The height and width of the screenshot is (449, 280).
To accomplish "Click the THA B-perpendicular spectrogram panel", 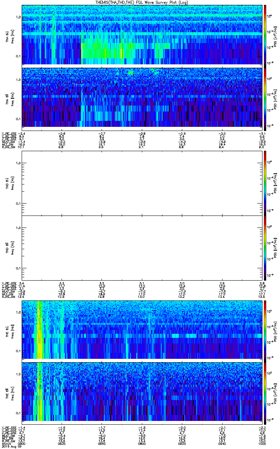I will [142, 35].
